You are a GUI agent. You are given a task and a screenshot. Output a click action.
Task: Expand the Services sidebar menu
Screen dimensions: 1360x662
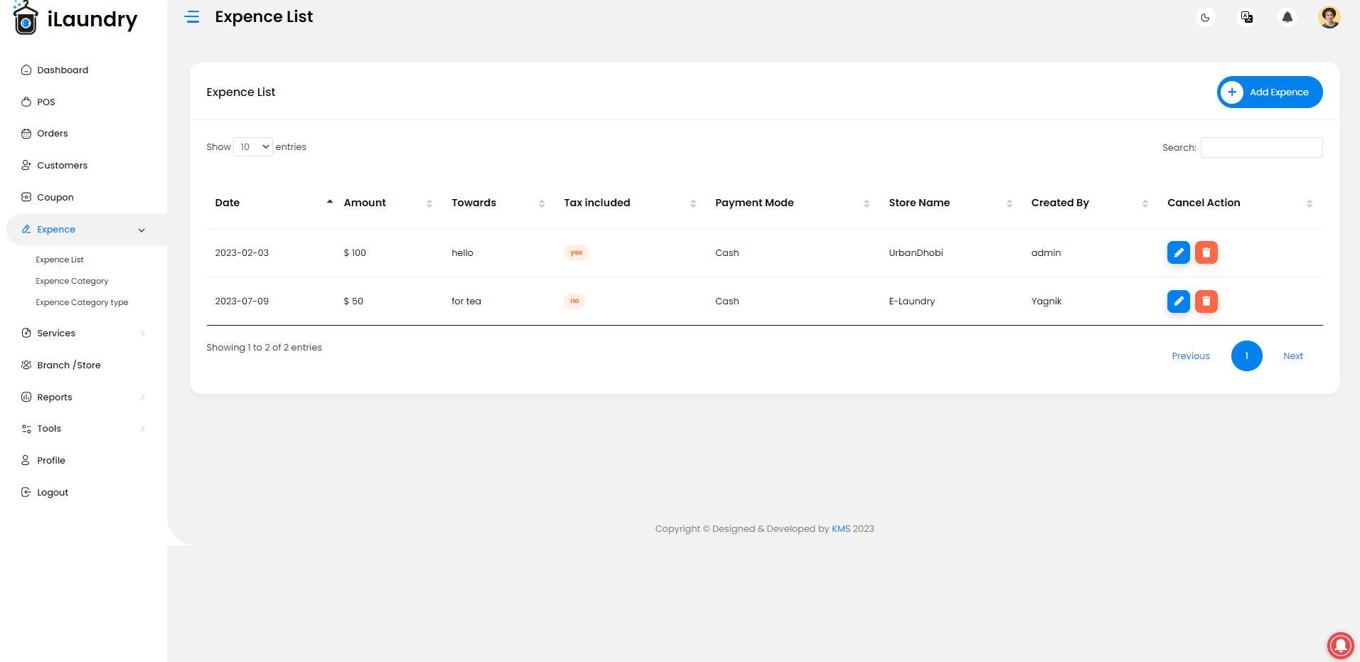84,333
